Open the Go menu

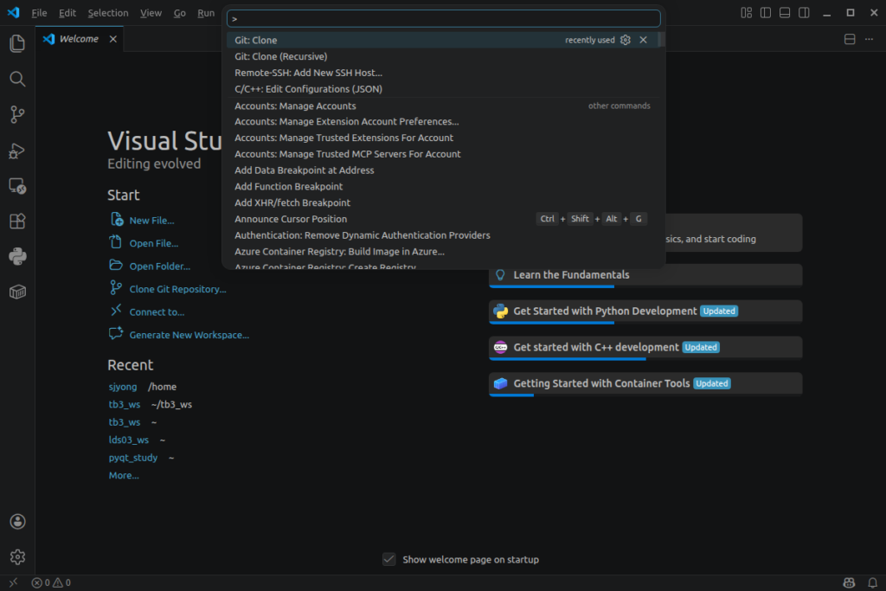180,12
